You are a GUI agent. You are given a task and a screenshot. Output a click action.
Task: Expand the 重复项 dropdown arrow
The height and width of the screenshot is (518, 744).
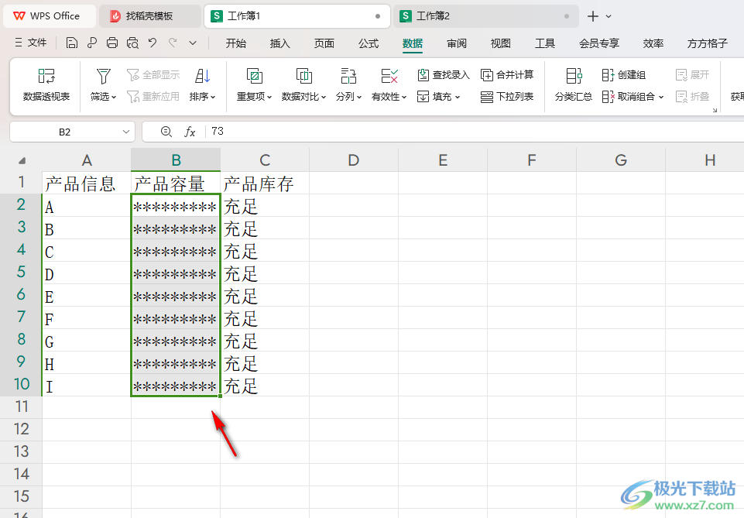[x=269, y=98]
